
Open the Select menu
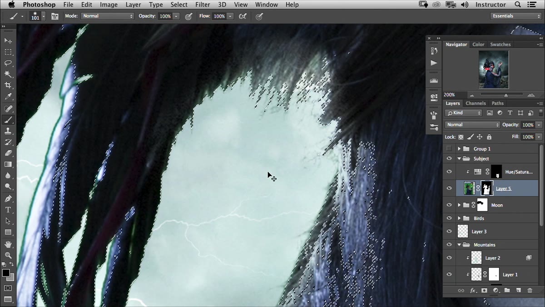179,5
